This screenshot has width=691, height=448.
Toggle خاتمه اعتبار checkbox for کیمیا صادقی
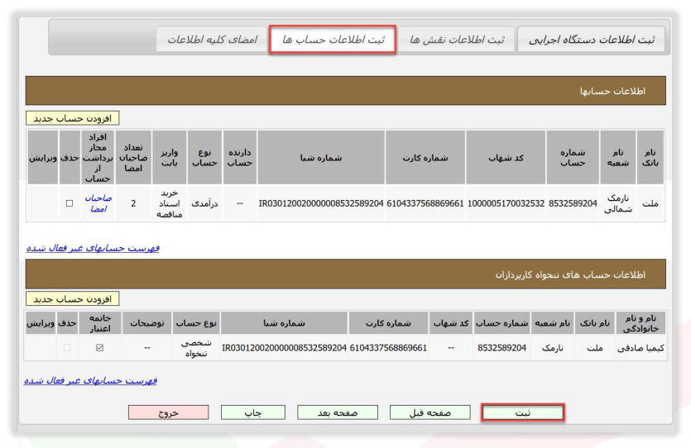(99, 348)
